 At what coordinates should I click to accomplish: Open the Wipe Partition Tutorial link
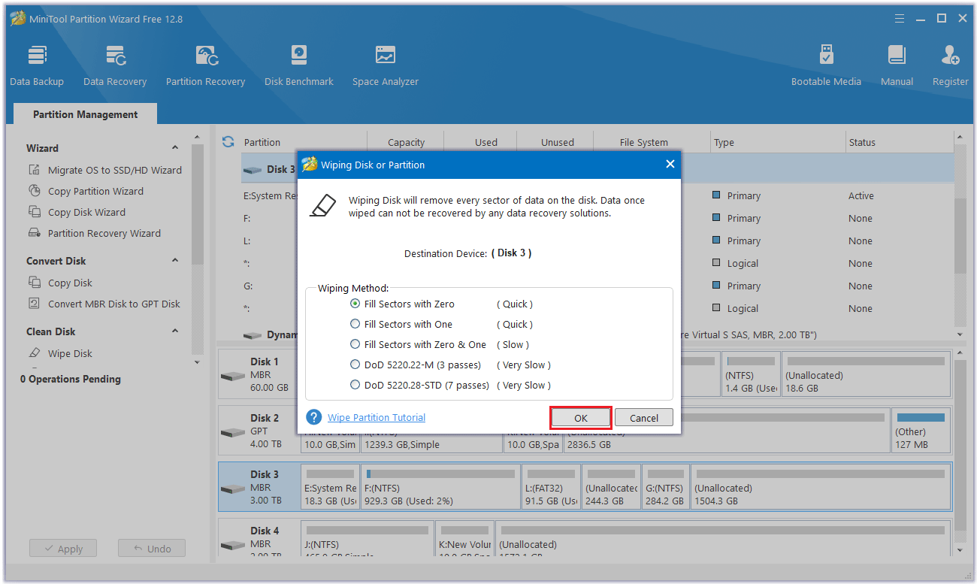pyautogui.click(x=377, y=417)
